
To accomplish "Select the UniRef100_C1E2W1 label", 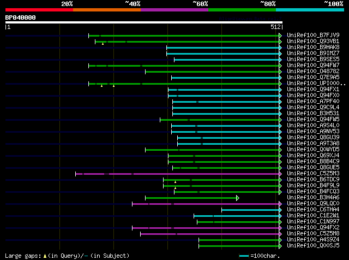I will pyautogui.click(x=313, y=216).
